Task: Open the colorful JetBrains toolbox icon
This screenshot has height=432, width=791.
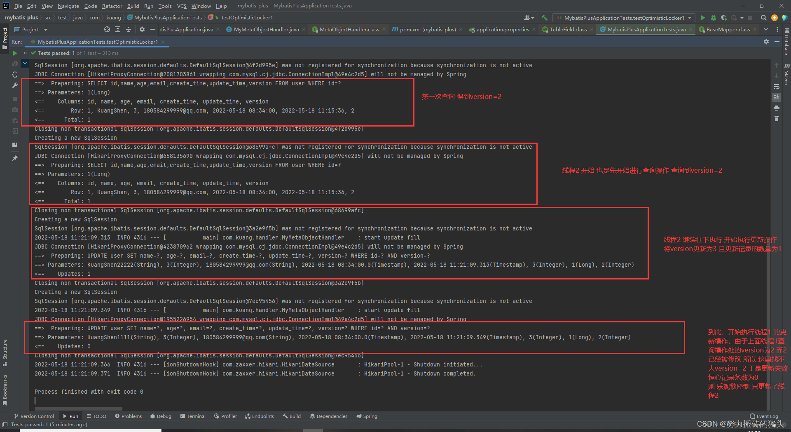Action: [785, 18]
